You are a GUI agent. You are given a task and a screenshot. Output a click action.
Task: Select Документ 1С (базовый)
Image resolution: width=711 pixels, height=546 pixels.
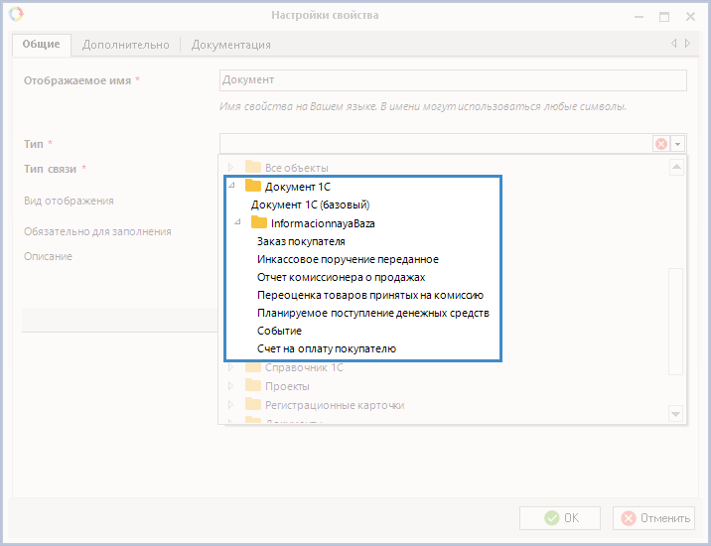310,205
